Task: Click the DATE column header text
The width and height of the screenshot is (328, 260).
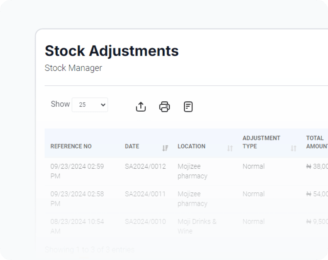Action: (x=132, y=146)
